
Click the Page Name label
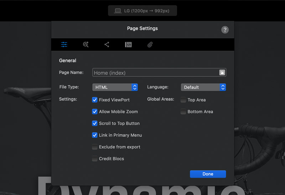(71, 72)
